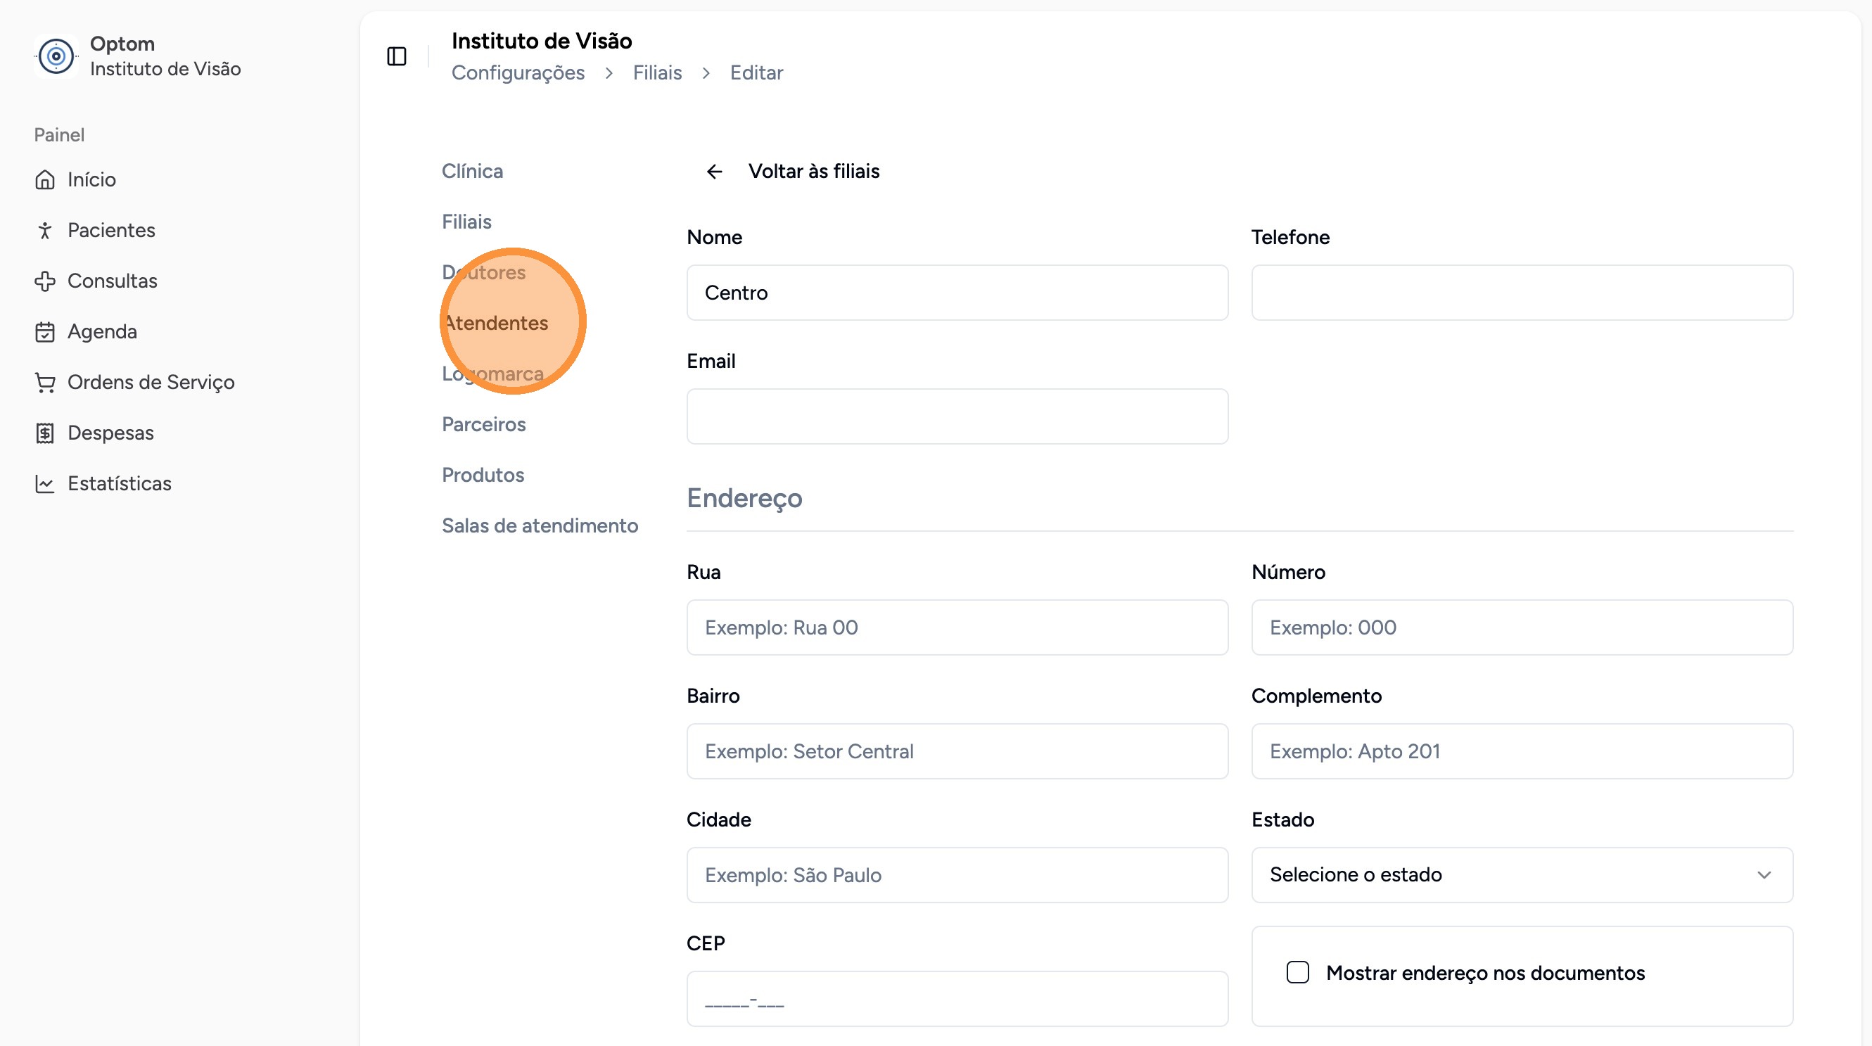Open Ordens de Serviço cart icon
Viewport: 1872px width, 1046px height.
point(45,382)
